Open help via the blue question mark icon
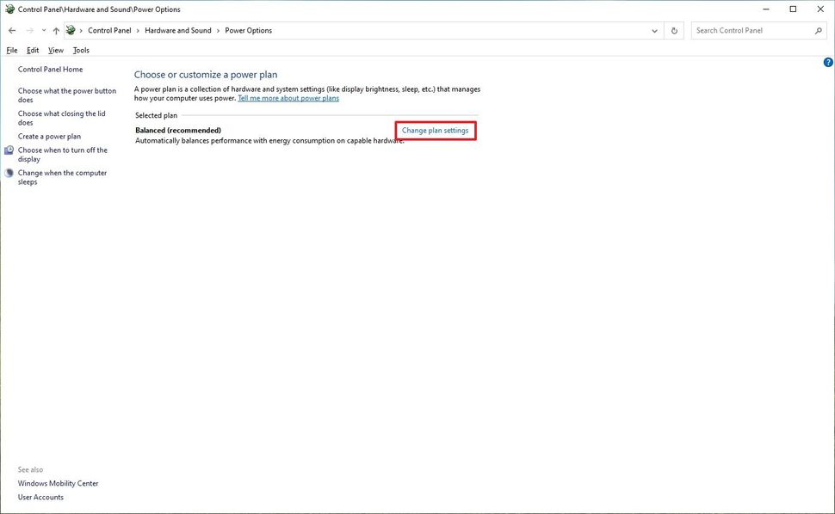Screen dimensions: 835x514 [x=827, y=62]
